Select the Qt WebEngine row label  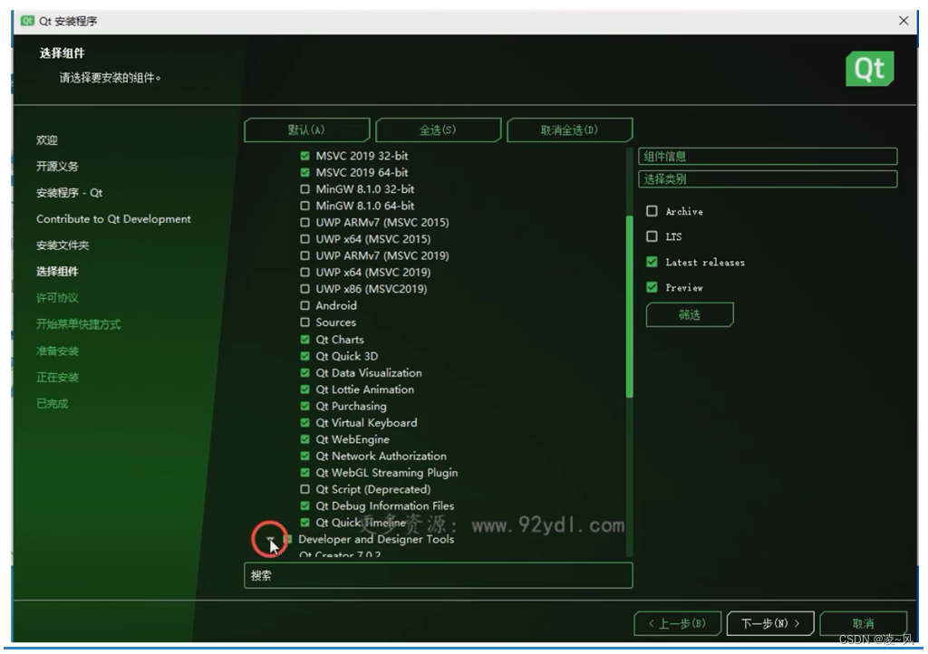pyautogui.click(x=353, y=438)
